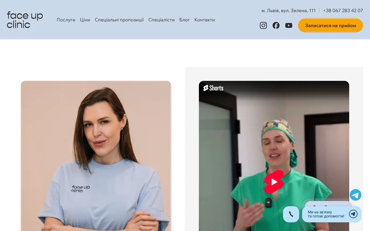Navigate to Спеціалісти

tap(162, 20)
